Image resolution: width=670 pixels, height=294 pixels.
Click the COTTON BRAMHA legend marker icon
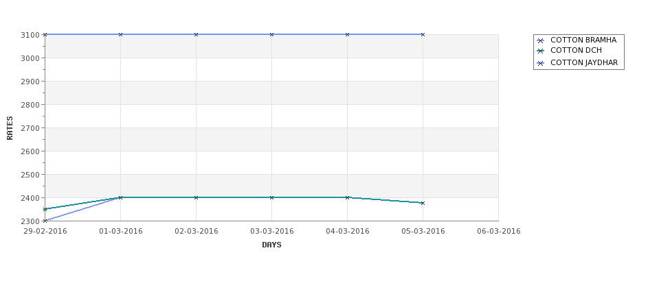point(541,41)
